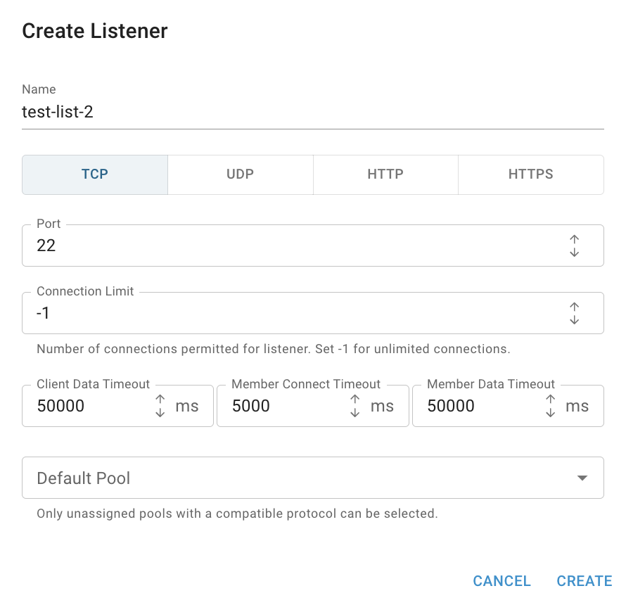Open the Default Pool dropdown
Image resolution: width=626 pixels, height=605 pixels.
coord(313,478)
